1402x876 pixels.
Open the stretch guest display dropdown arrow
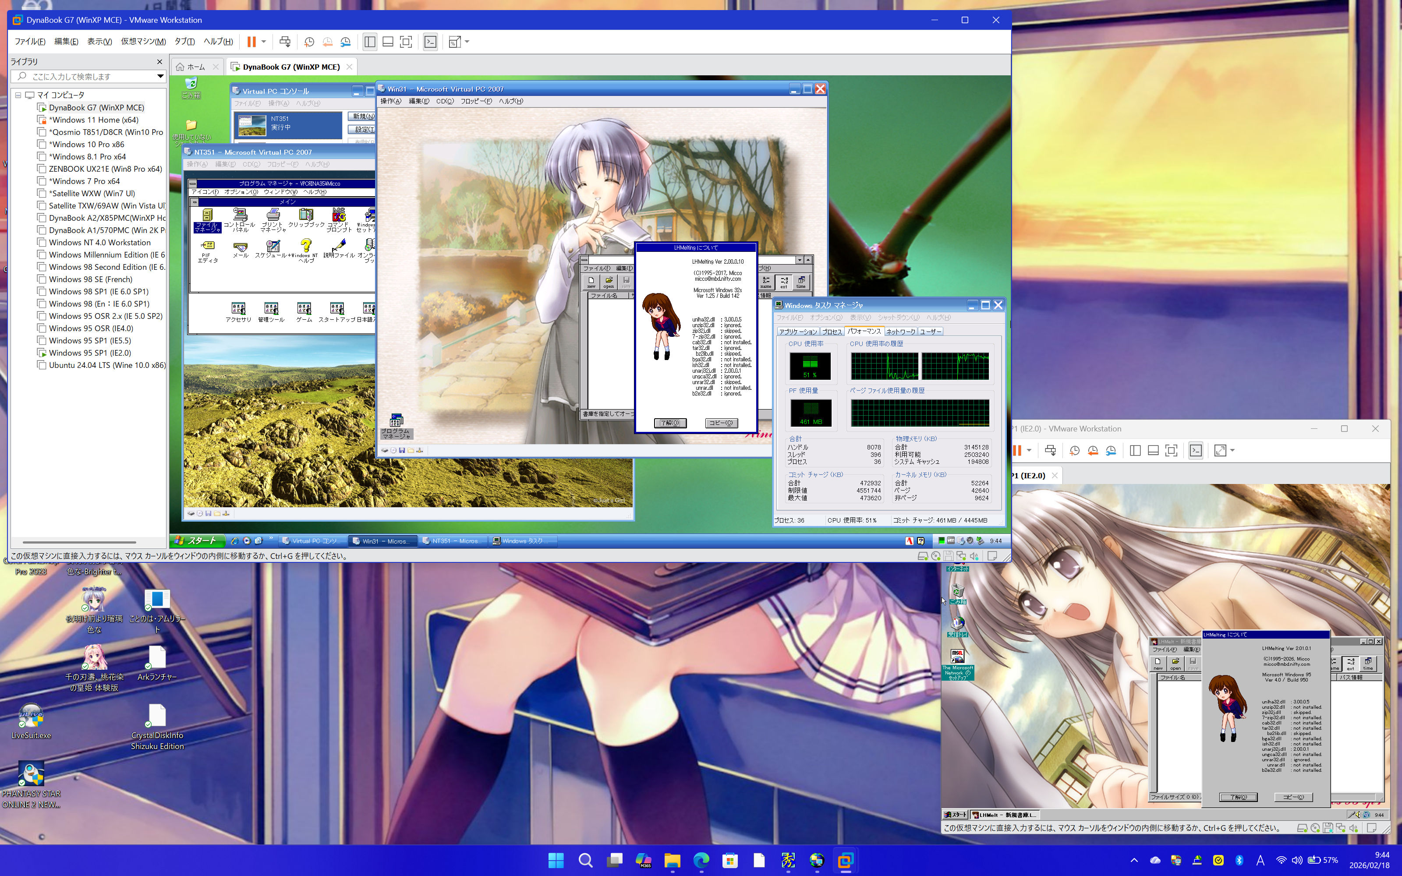click(x=467, y=42)
